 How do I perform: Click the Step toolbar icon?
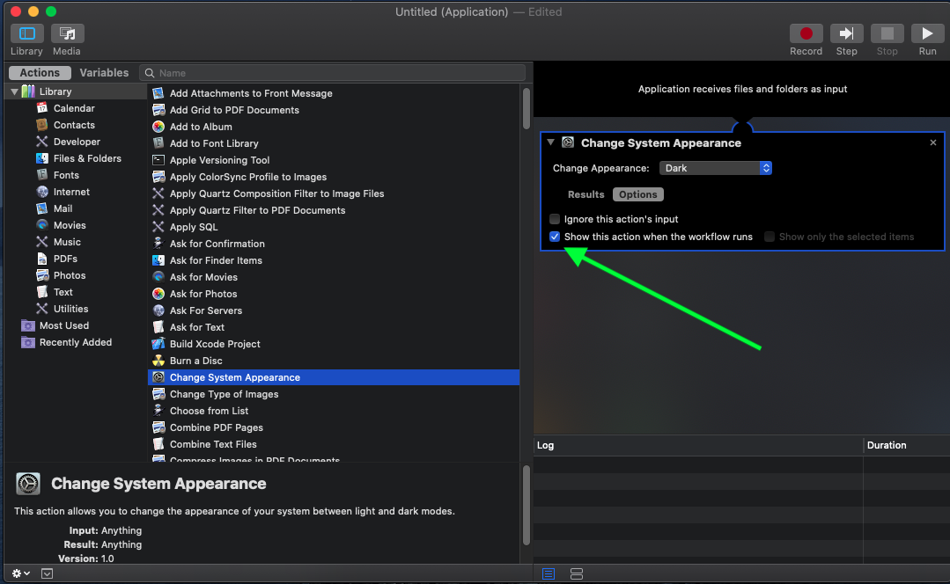click(x=846, y=33)
